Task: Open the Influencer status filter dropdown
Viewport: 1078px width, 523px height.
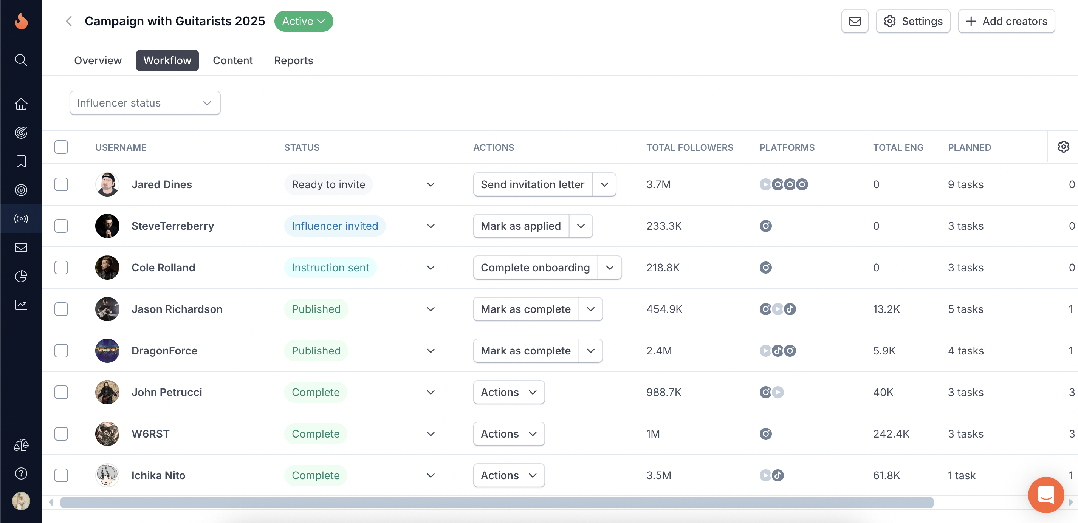Action: (145, 102)
